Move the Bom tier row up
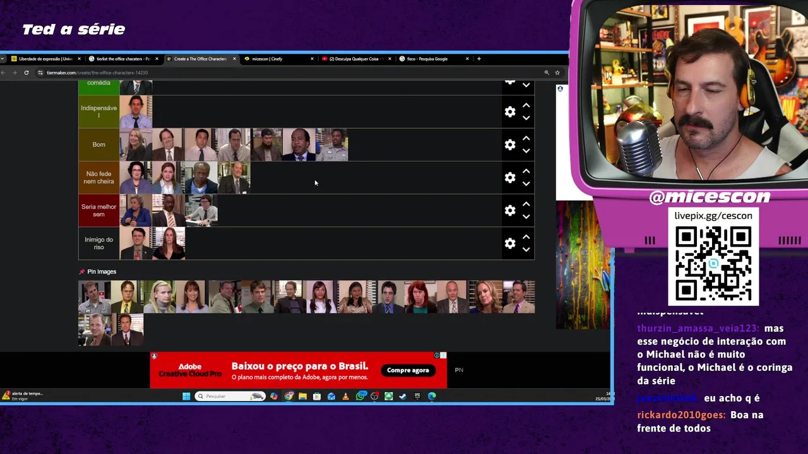Viewport: 808px width, 454px height. click(526, 138)
